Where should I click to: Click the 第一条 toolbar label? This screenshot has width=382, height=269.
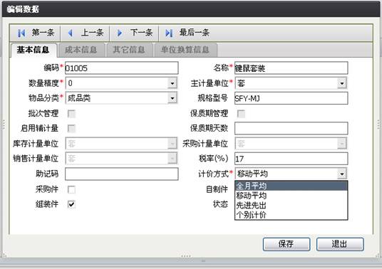click(x=43, y=32)
